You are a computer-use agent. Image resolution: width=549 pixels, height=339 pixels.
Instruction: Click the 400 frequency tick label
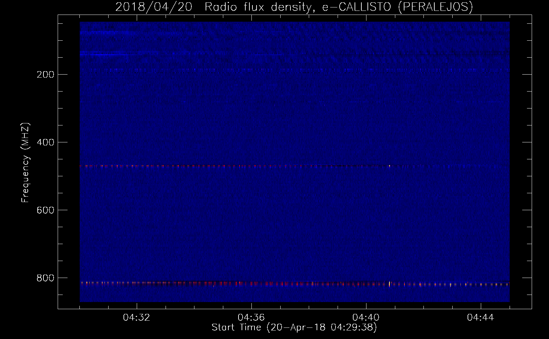pos(45,142)
